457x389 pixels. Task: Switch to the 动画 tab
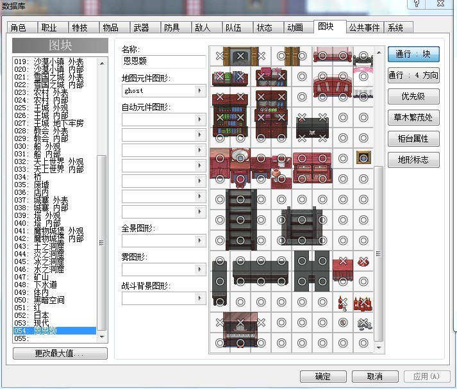299,28
